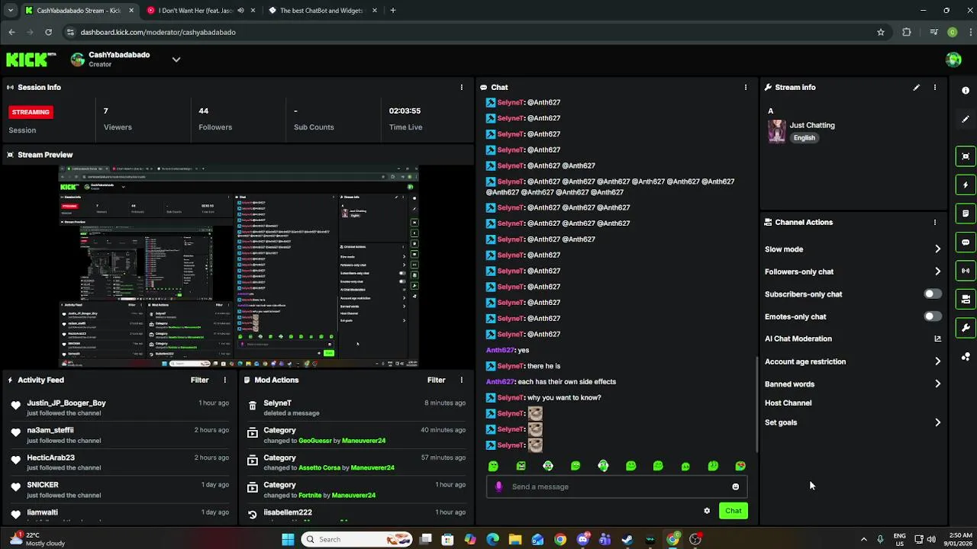Open Mod Actions three-dot menu
Viewport: 977px width, 549px height.
(x=461, y=380)
